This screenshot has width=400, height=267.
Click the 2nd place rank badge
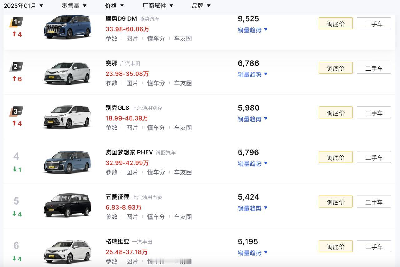pyautogui.click(x=16, y=67)
